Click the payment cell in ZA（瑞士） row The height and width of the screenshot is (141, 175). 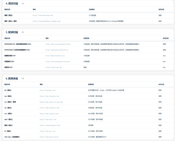[160, 90]
